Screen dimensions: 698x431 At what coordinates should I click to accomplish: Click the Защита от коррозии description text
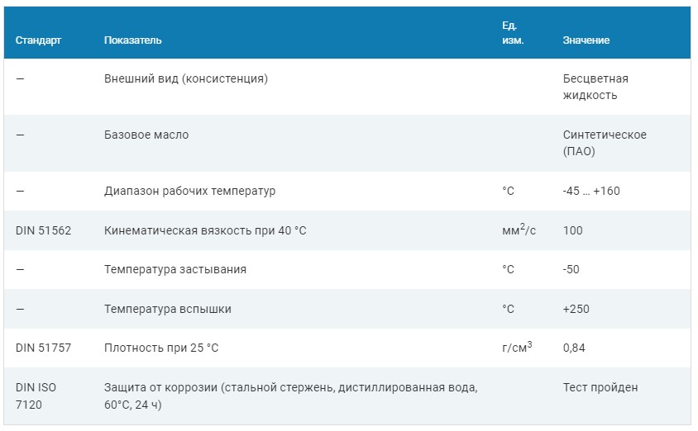point(290,395)
